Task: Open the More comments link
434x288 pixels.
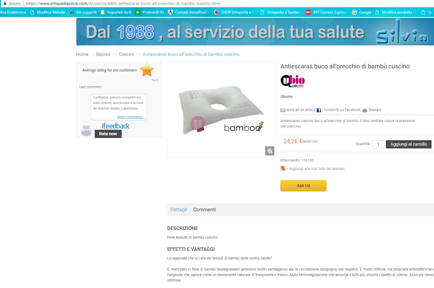Action: point(131,117)
